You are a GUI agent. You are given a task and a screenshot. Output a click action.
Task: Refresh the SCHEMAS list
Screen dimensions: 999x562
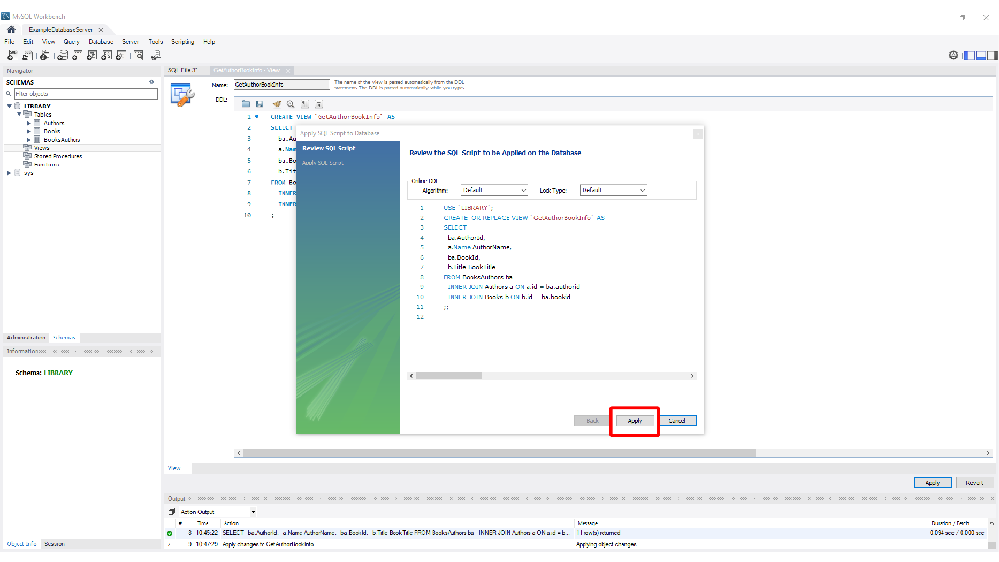click(x=152, y=82)
